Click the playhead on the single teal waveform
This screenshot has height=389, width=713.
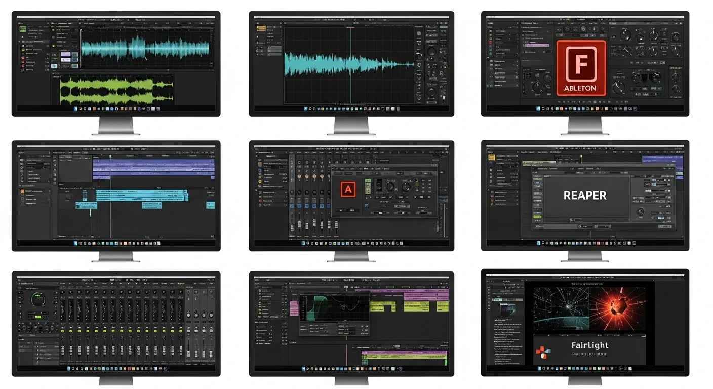[x=350, y=64]
